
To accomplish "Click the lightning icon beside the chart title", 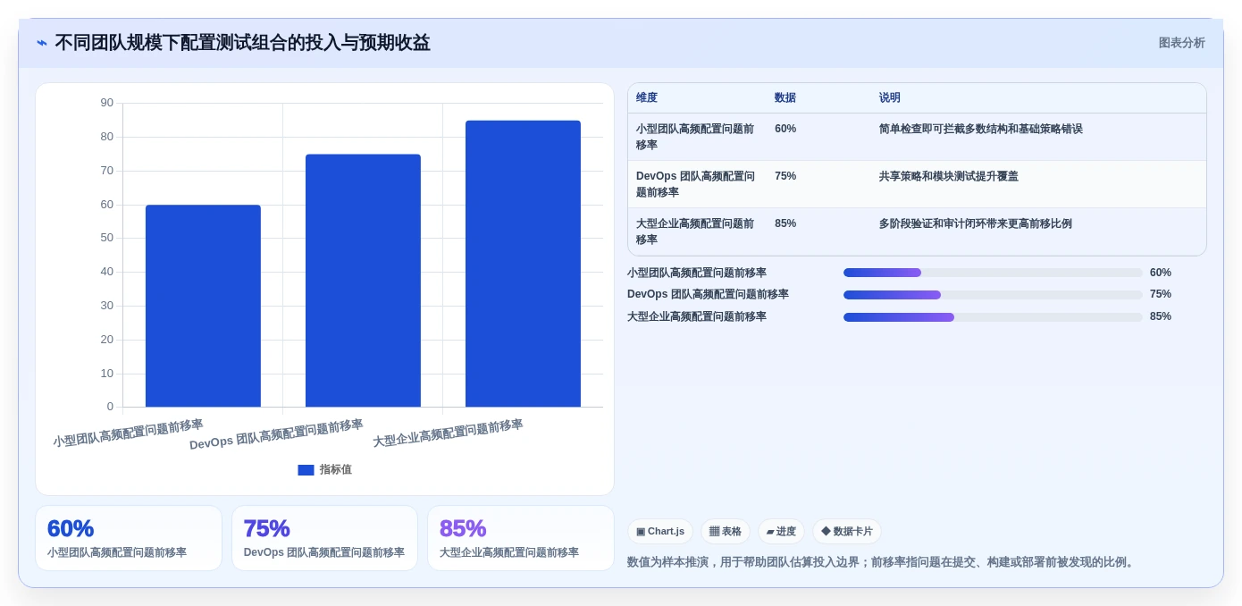I will point(42,43).
